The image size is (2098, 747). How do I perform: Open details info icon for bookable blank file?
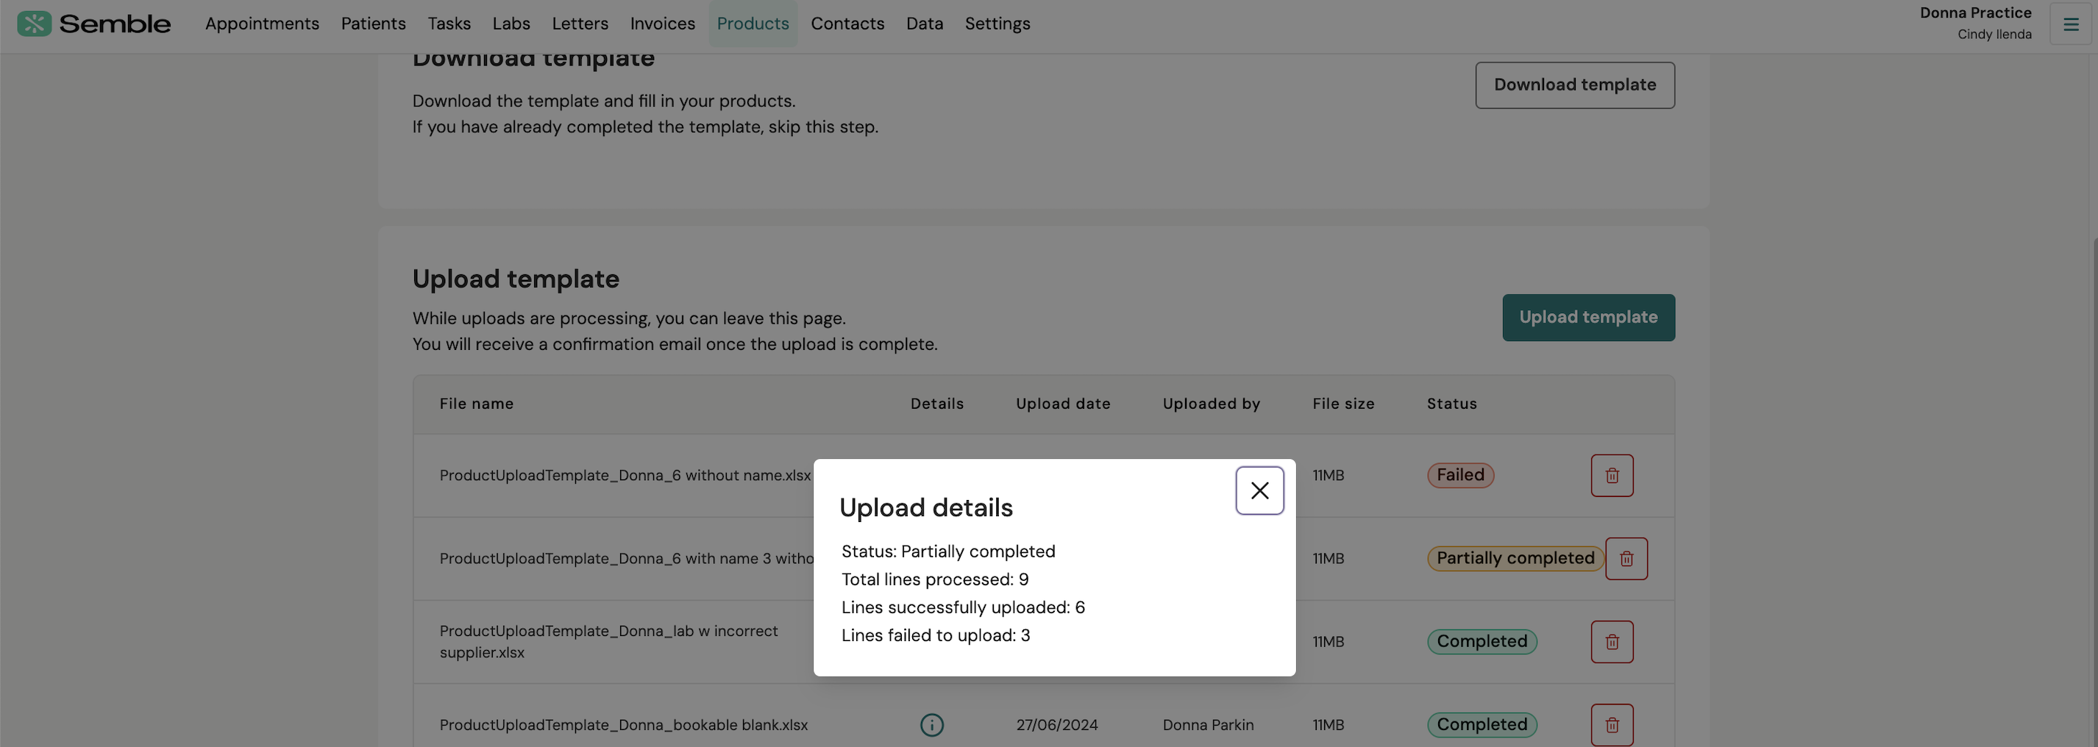[x=932, y=725]
